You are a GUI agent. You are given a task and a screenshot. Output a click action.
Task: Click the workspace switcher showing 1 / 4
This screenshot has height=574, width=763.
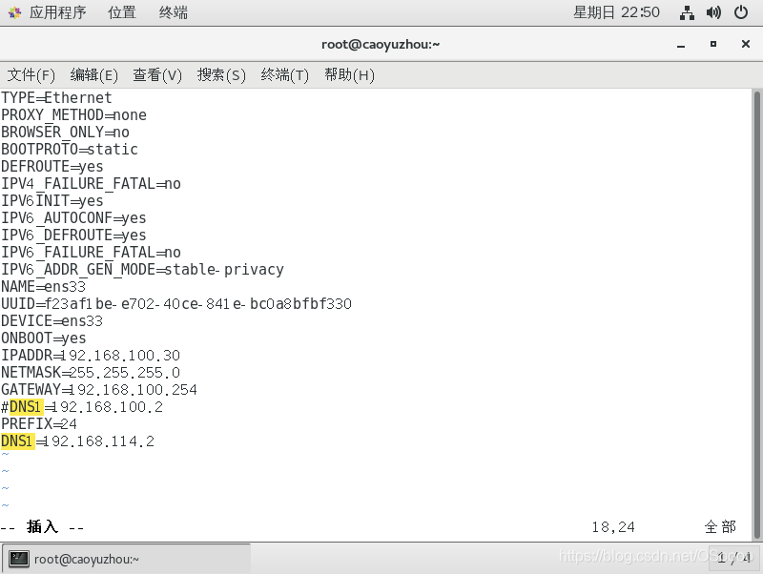tap(733, 558)
